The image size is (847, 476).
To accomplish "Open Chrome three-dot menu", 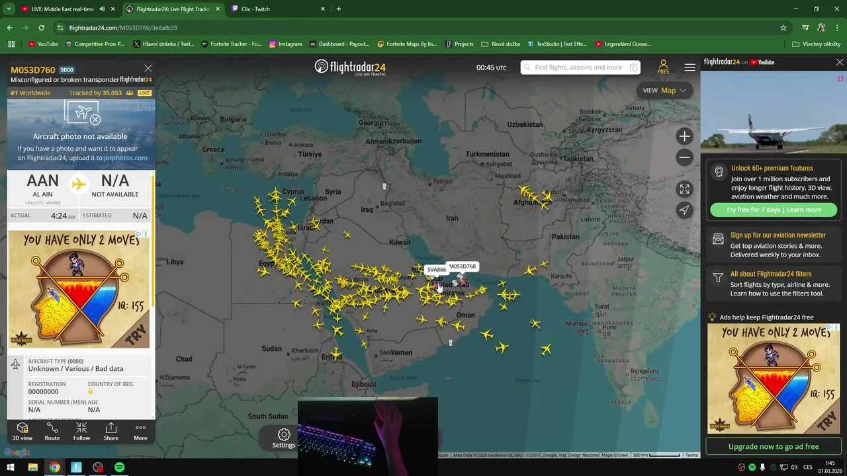I will click(837, 28).
